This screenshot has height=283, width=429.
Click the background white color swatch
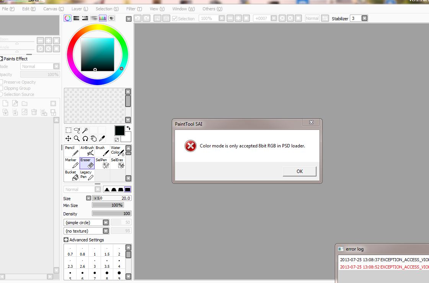point(127,138)
